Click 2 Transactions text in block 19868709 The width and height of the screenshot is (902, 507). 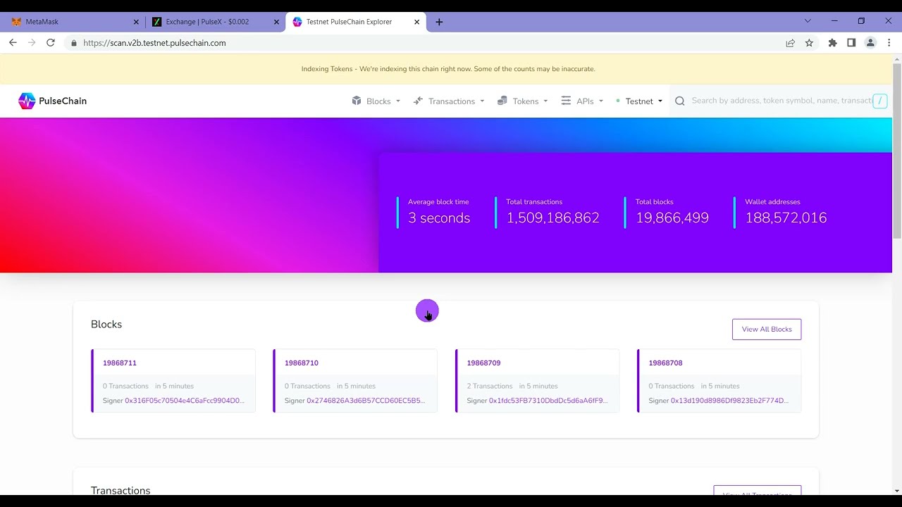(490, 386)
